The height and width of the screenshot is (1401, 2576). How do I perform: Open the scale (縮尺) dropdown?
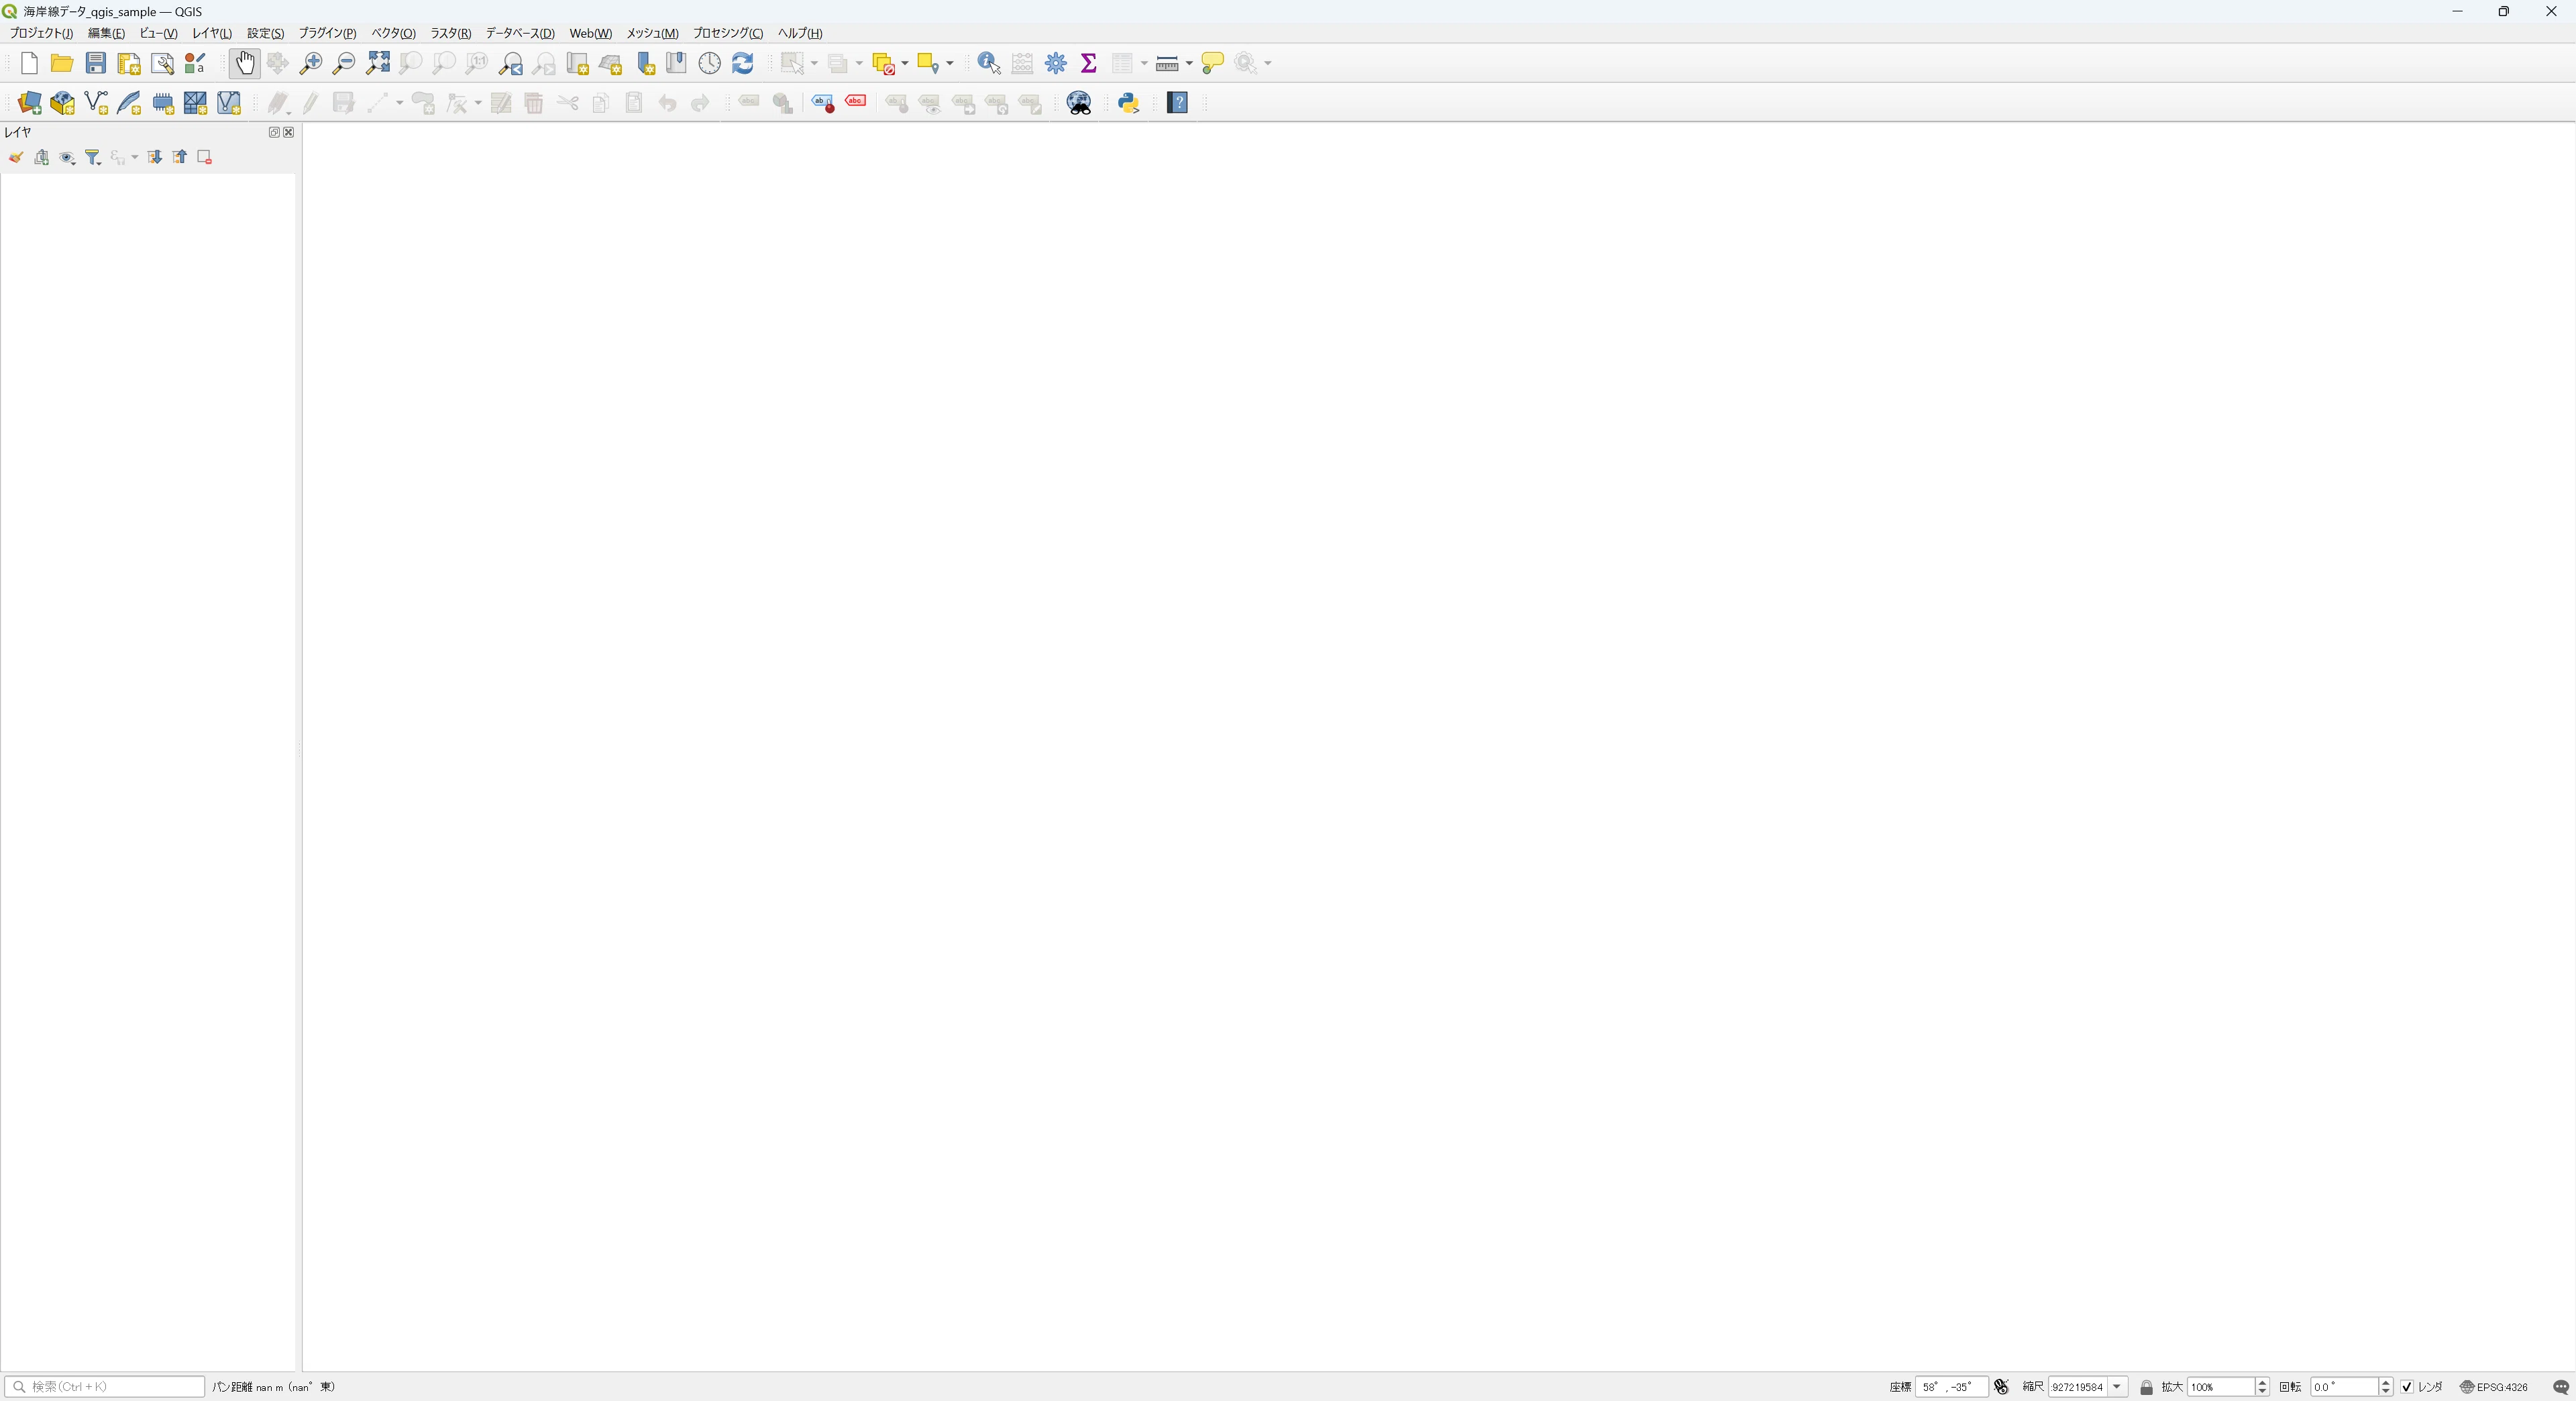(x=2117, y=1387)
